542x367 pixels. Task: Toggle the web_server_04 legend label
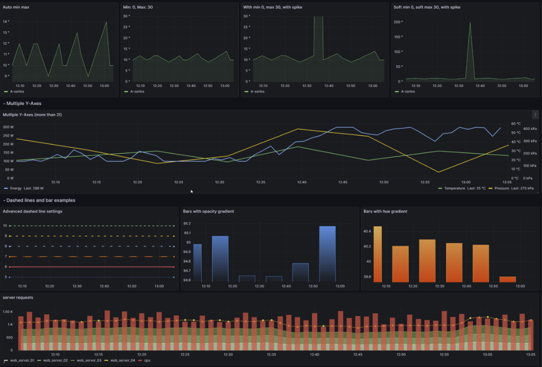(123, 360)
